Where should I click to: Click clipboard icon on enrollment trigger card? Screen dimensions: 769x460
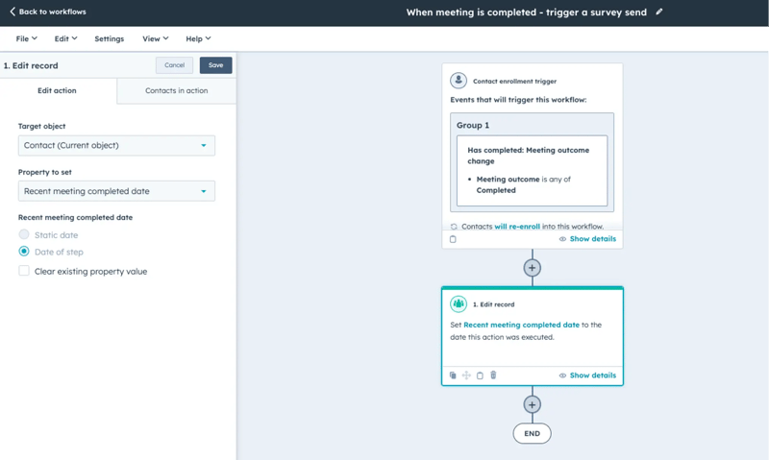coord(453,239)
